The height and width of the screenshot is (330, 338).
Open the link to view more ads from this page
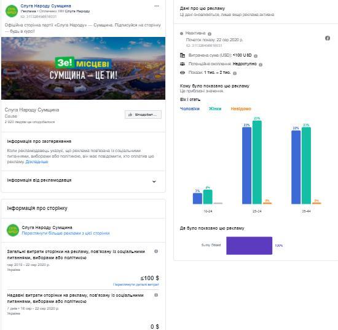point(66,233)
